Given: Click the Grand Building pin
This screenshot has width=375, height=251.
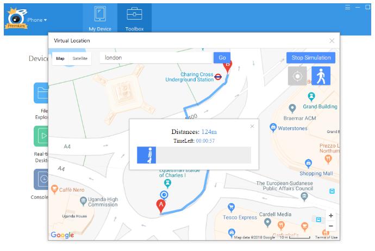Looking at the screenshot, I should [x=311, y=96].
